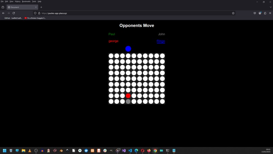The height and width of the screenshot is (154, 273).
Task: Open a new browser tab
Action: (41, 7)
